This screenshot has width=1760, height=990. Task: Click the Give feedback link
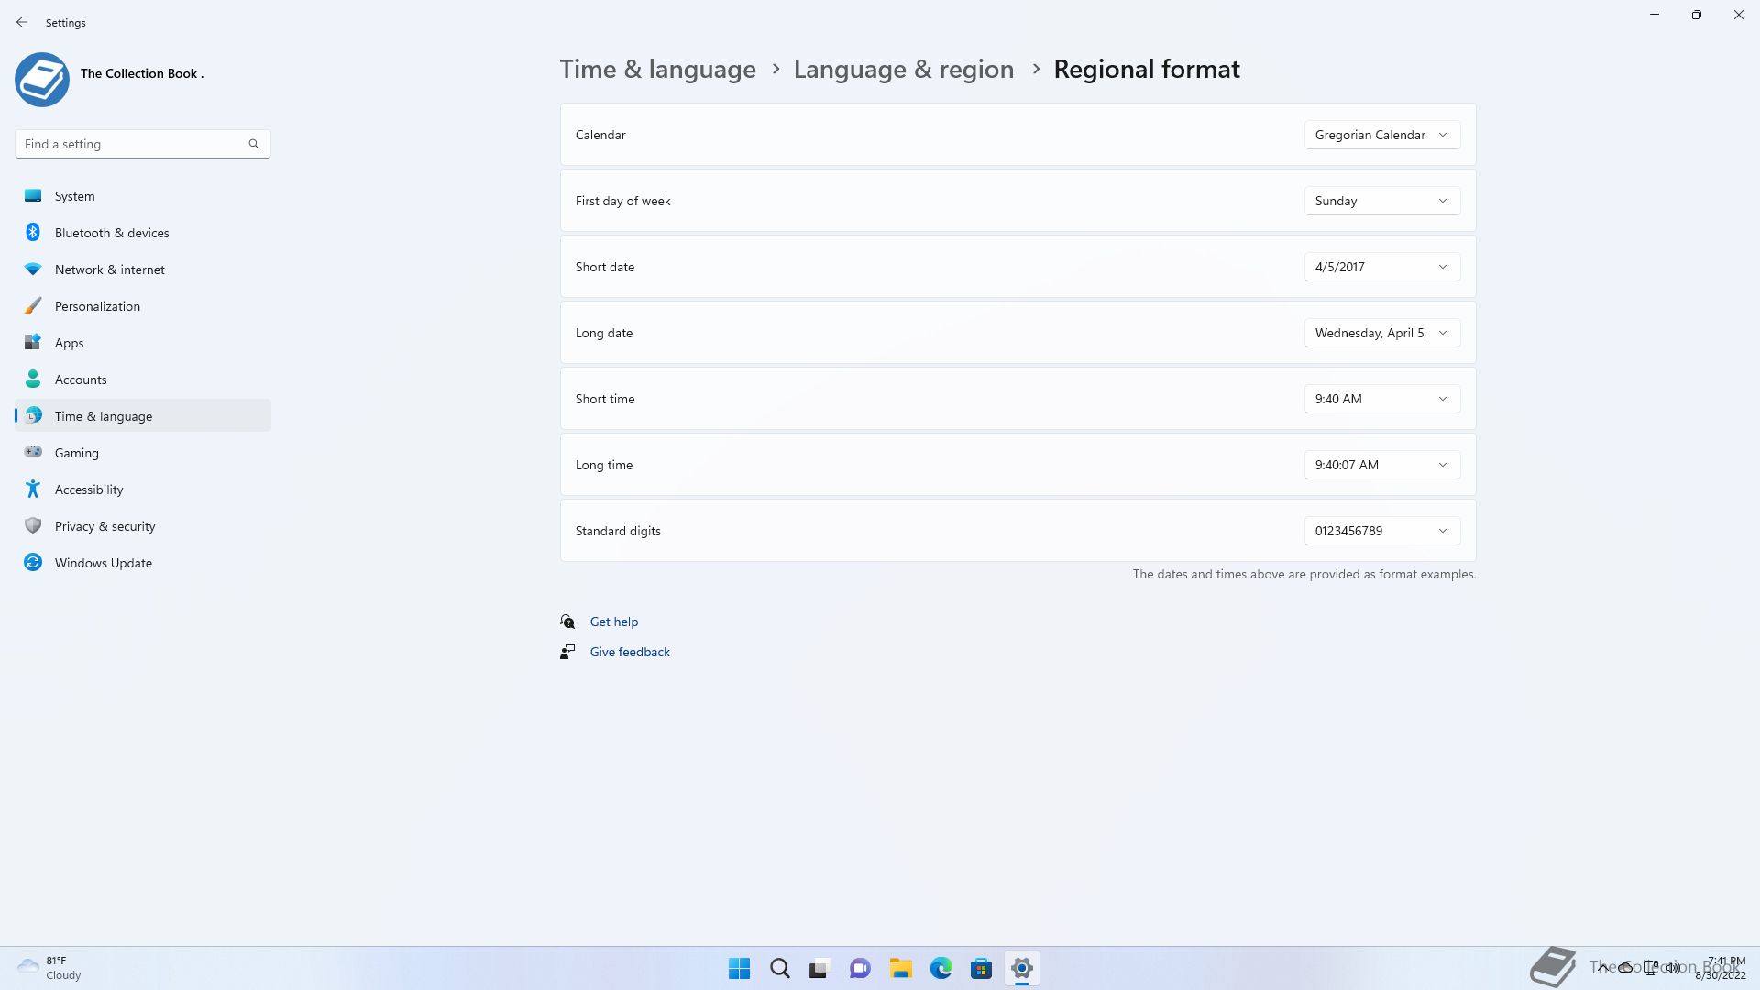point(629,652)
